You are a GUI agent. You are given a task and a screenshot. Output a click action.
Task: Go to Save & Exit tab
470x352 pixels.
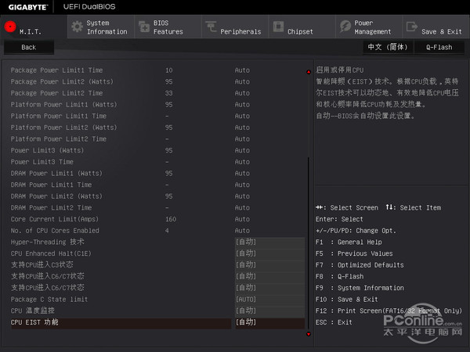(436, 27)
